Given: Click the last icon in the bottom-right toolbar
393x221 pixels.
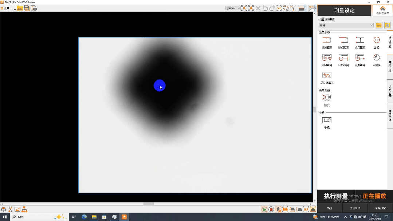Looking at the screenshot, I should point(313,209).
